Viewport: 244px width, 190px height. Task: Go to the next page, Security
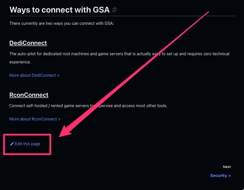[x=218, y=176]
